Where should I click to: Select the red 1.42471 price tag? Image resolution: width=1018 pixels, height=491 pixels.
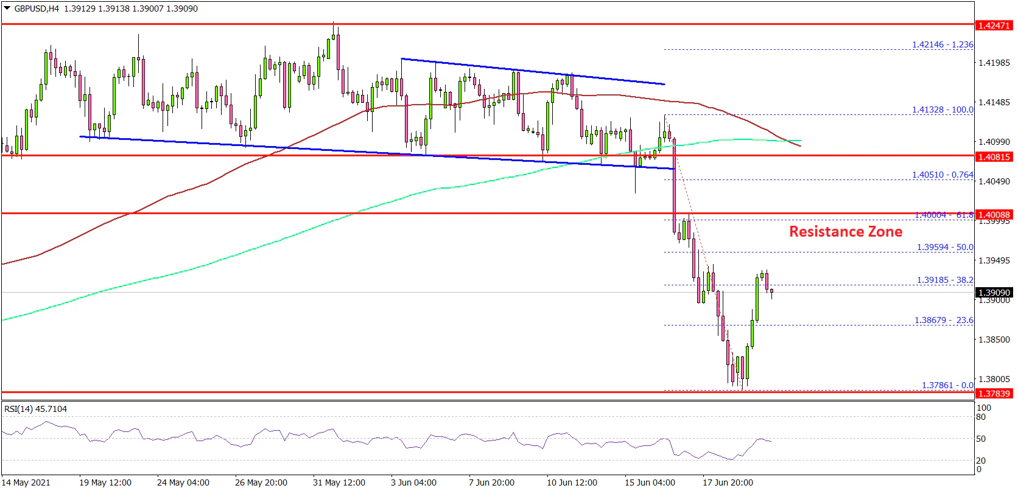tap(994, 26)
